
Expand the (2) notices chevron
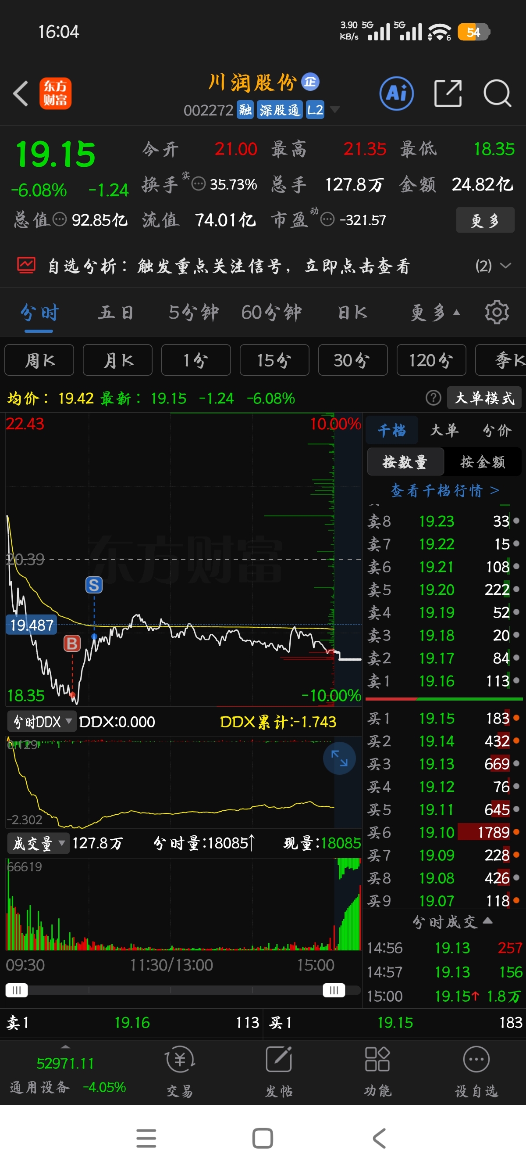(505, 265)
